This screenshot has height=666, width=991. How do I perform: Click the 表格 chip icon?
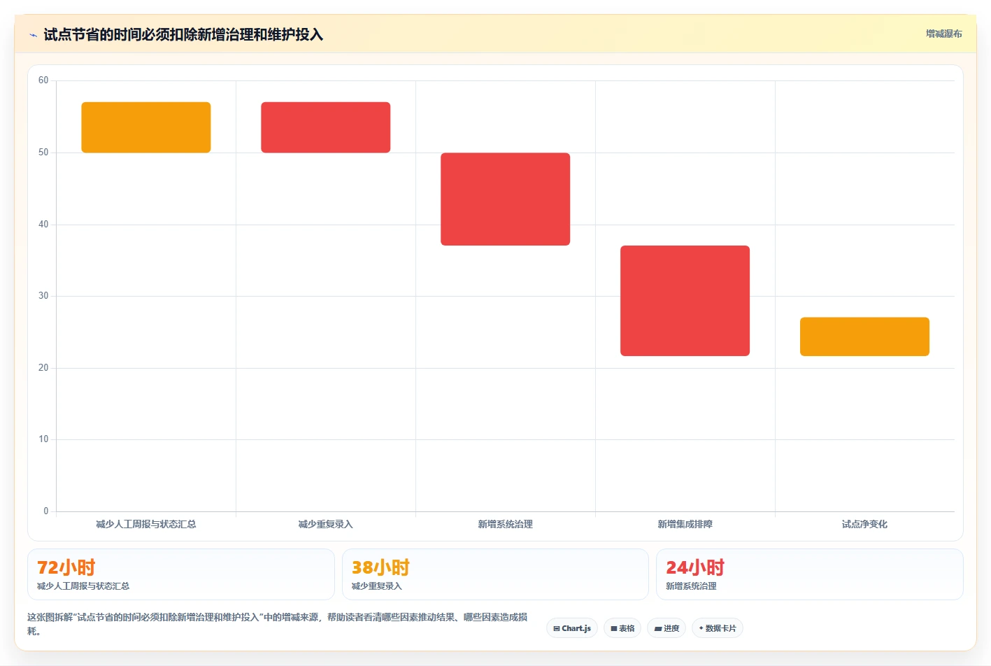pyautogui.click(x=614, y=629)
